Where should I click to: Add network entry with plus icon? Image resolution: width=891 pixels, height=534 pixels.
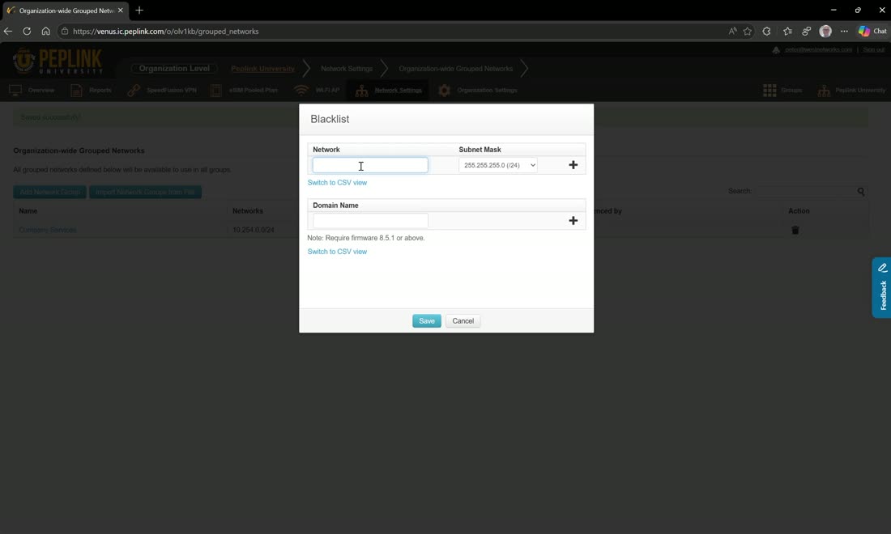(x=573, y=165)
